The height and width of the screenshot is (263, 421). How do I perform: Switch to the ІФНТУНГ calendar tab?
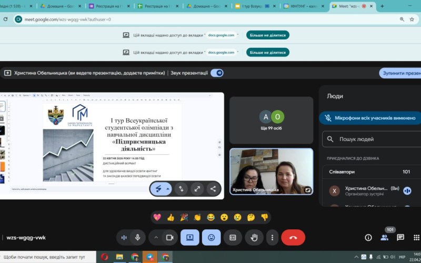304,6
